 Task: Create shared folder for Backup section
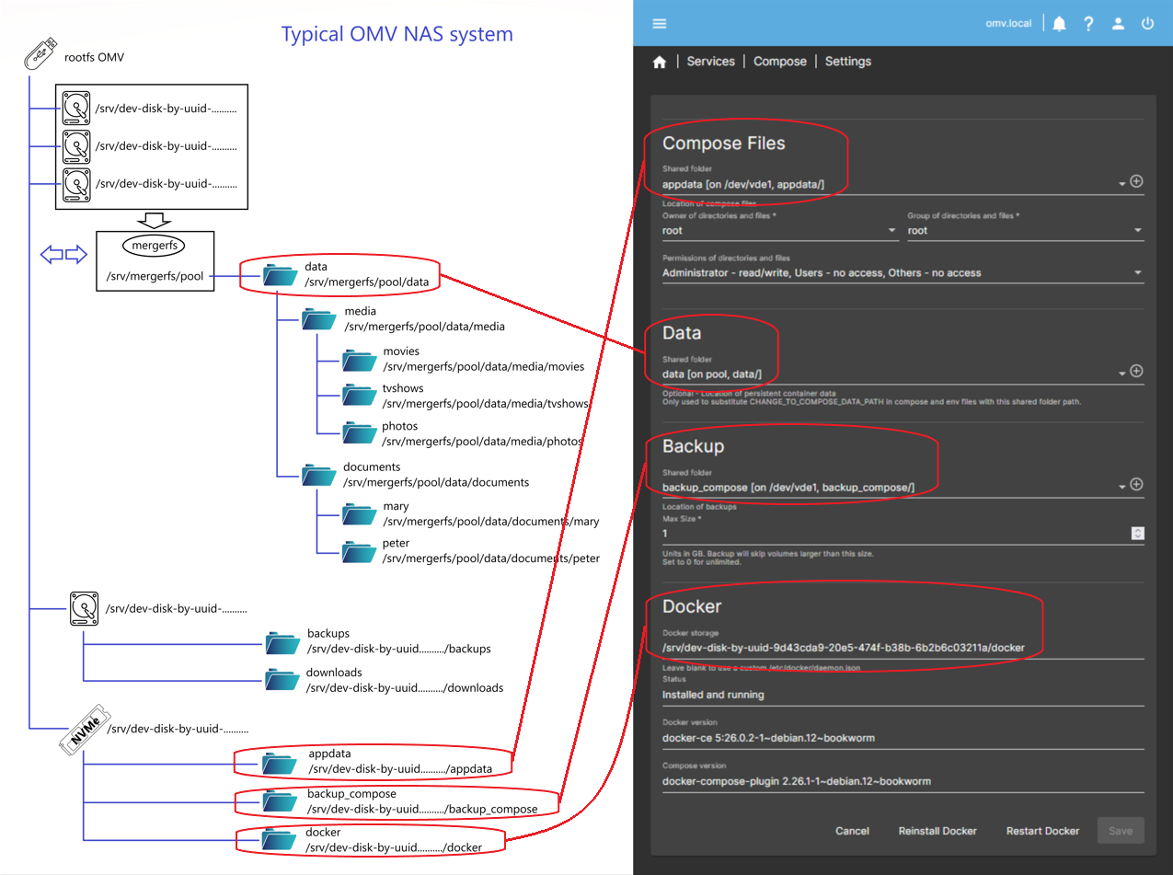click(x=1136, y=485)
